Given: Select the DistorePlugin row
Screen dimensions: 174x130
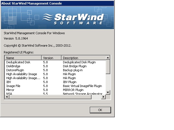Looking at the screenshot, I should (55, 70).
